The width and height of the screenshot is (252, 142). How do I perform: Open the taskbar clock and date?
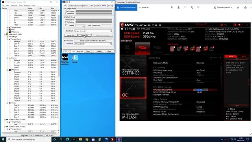241,139
